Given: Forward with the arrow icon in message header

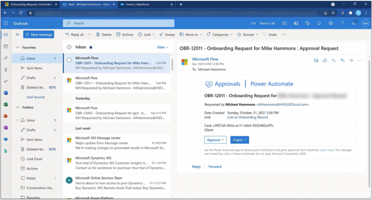Looking at the screenshot, I should 351,61.
